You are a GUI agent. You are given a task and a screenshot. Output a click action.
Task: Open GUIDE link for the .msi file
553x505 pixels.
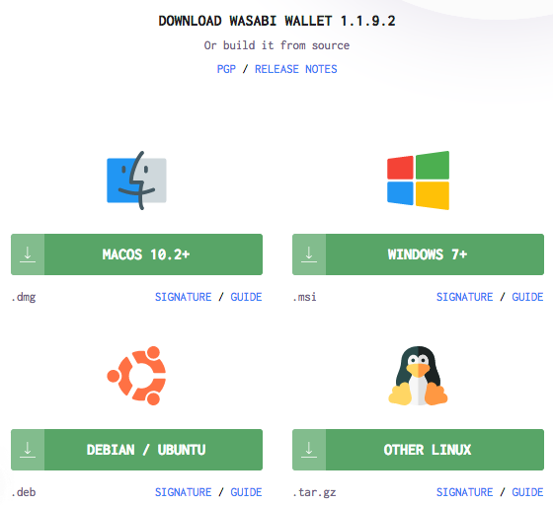(527, 297)
